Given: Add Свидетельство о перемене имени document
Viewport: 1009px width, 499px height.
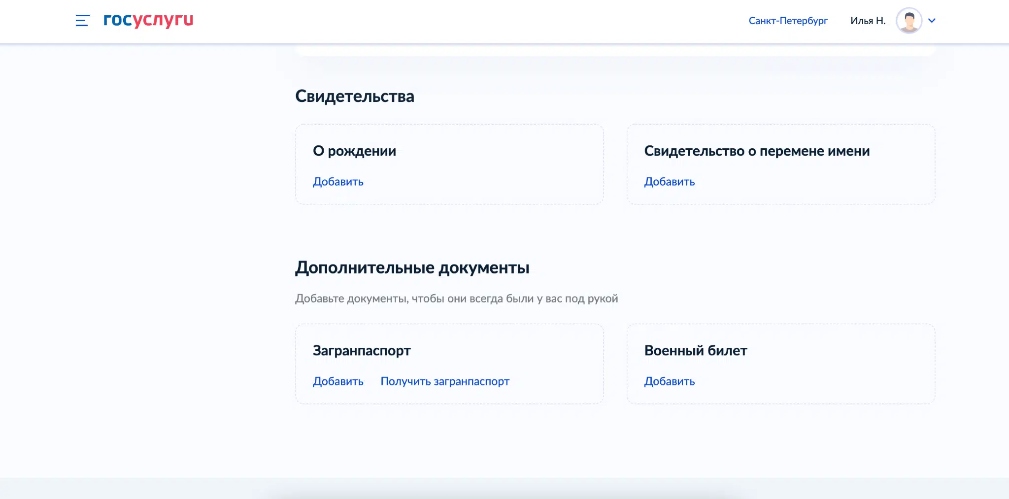Looking at the screenshot, I should [670, 182].
